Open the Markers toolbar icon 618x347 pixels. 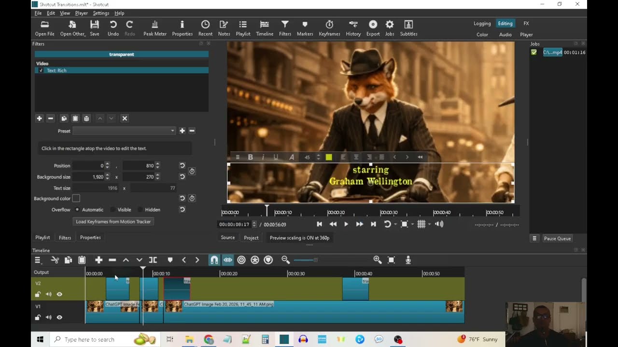click(x=305, y=28)
